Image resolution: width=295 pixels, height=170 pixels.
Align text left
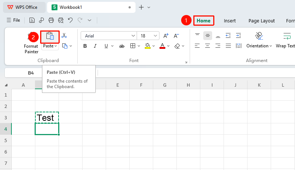(197, 46)
